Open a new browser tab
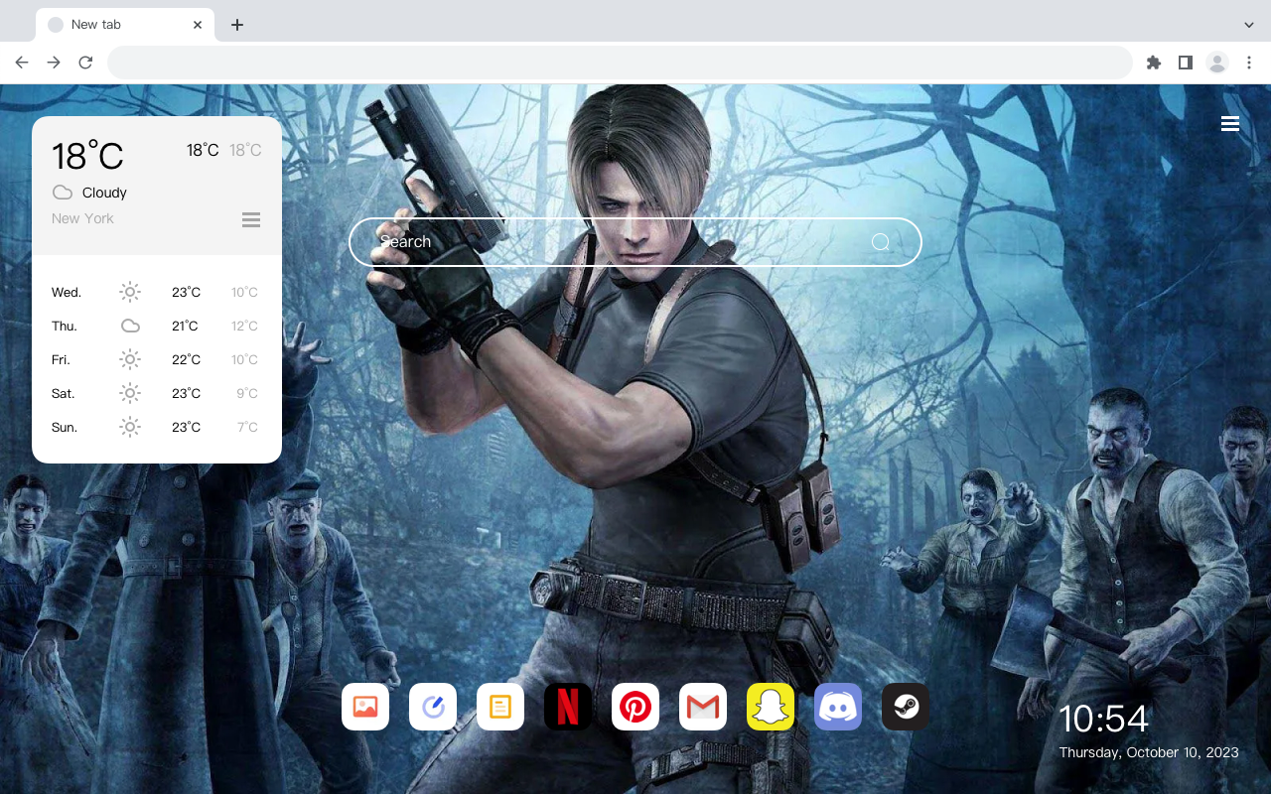Screen dimensions: 1271x794 point(236,25)
